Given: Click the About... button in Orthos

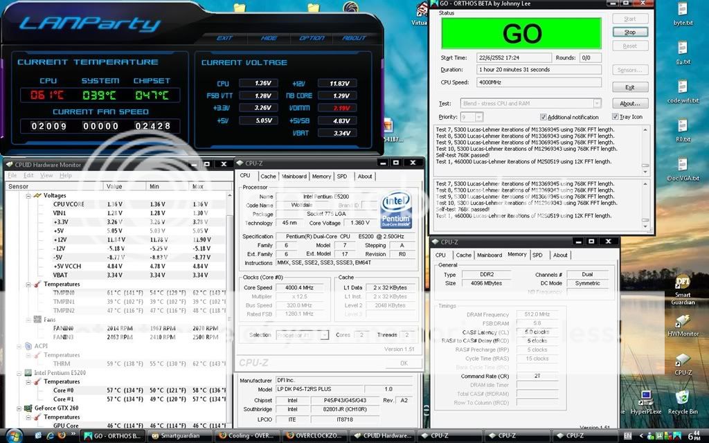Looking at the screenshot, I should [629, 104].
